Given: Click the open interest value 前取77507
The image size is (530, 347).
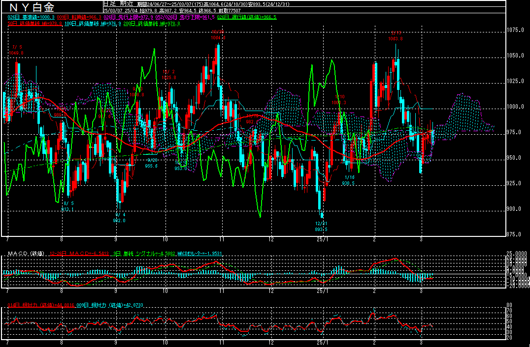Looking at the screenshot, I should pos(230,11).
